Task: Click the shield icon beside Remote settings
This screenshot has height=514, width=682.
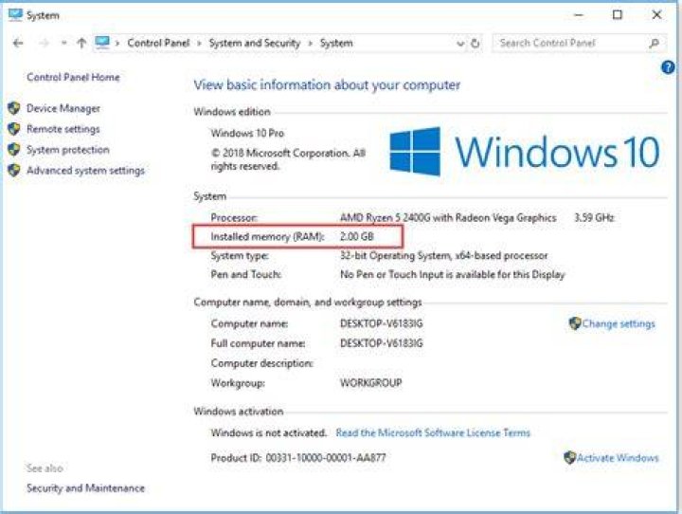Action: point(14,129)
